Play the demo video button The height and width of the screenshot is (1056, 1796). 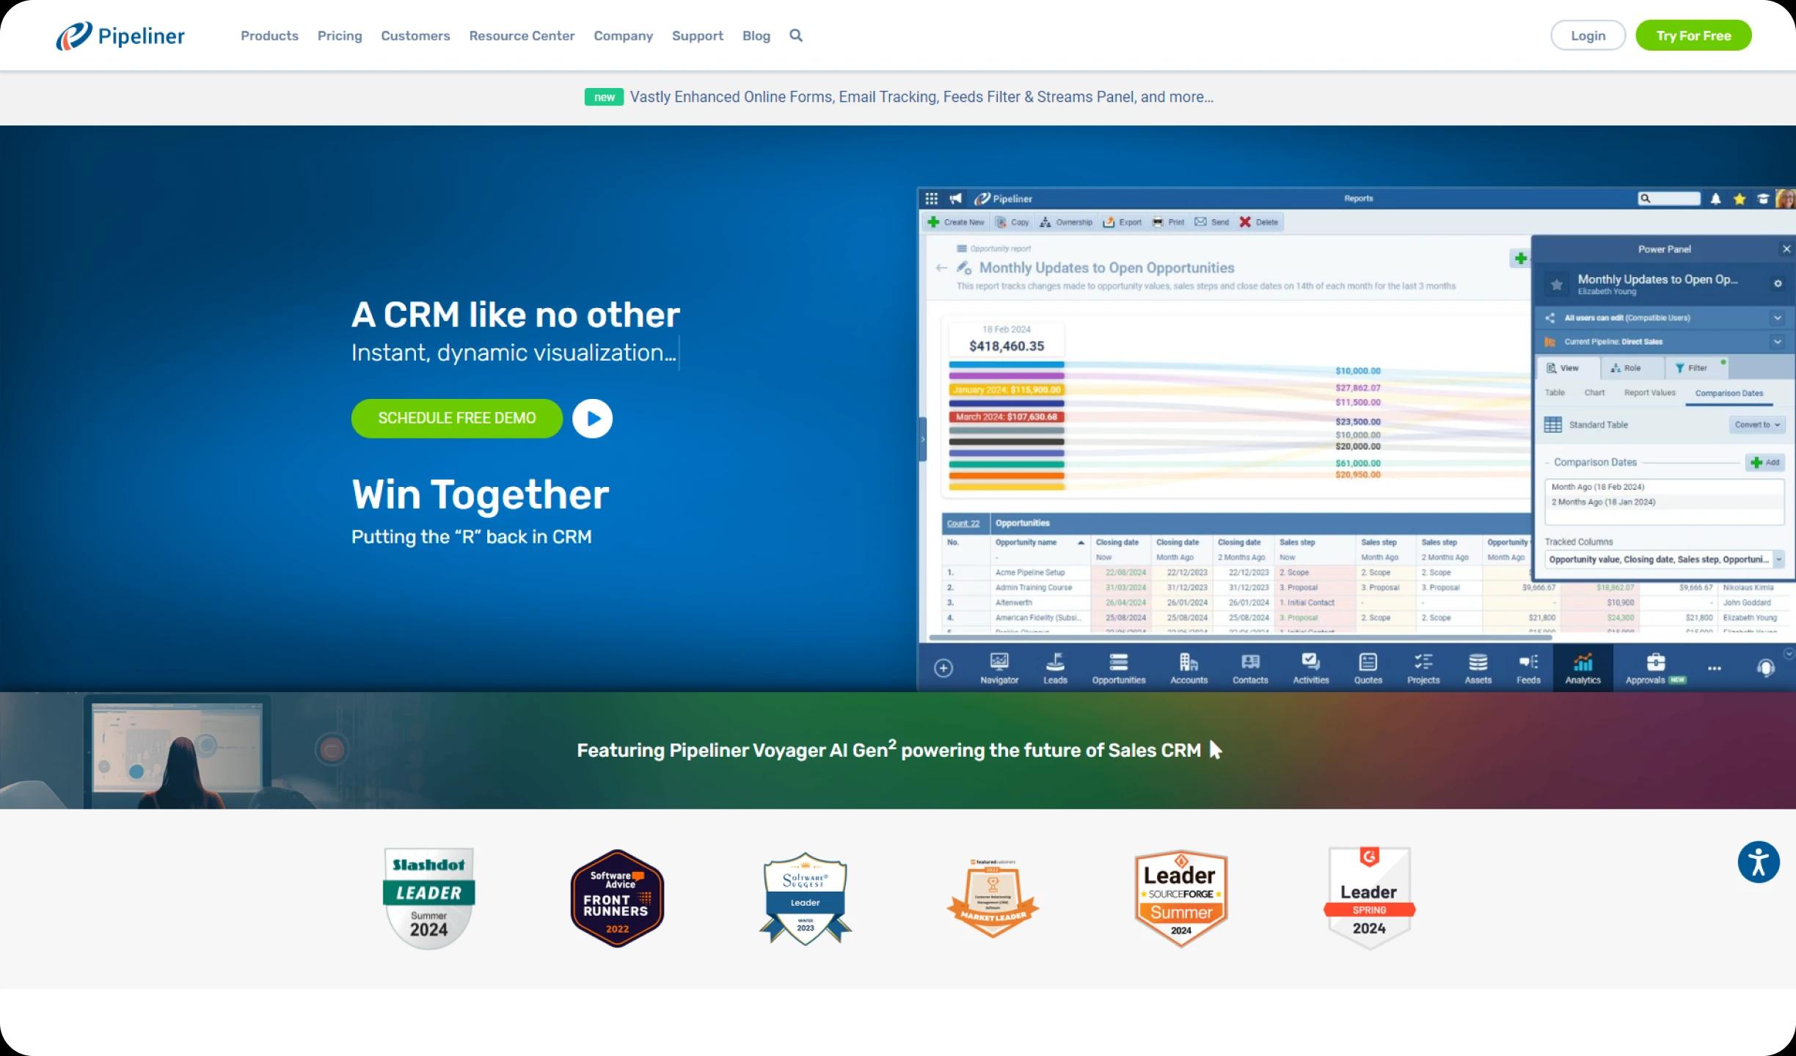[592, 418]
